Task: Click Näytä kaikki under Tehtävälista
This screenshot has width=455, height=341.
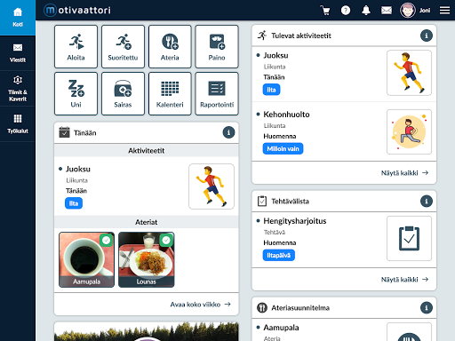Action: [x=404, y=280]
